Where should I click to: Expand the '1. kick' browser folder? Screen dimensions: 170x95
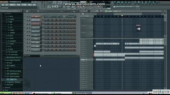10,16
